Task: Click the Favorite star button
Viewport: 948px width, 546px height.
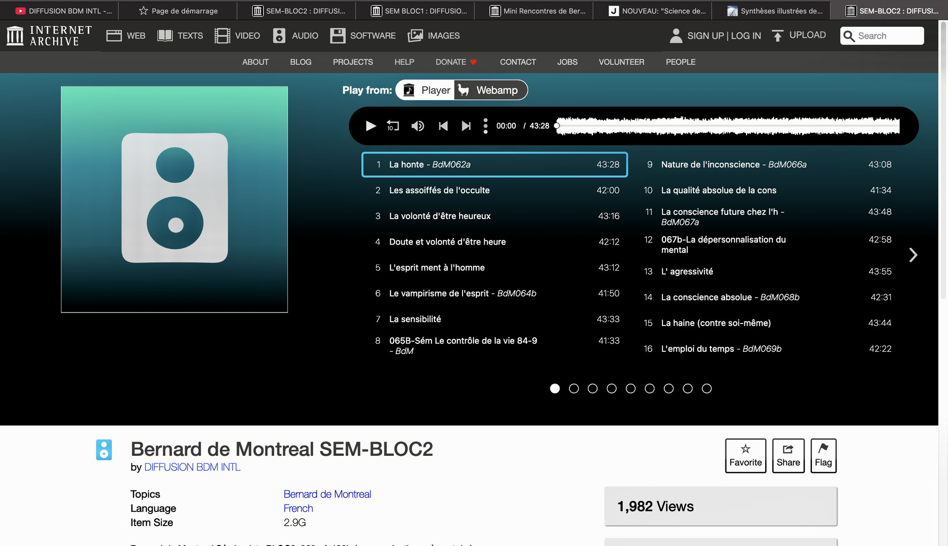Action: [x=745, y=455]
